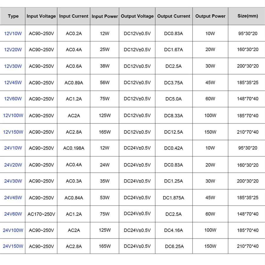Screen dimensions: 265x265
Task: Select the 24V60W type cell
Action: coord(13,214)
